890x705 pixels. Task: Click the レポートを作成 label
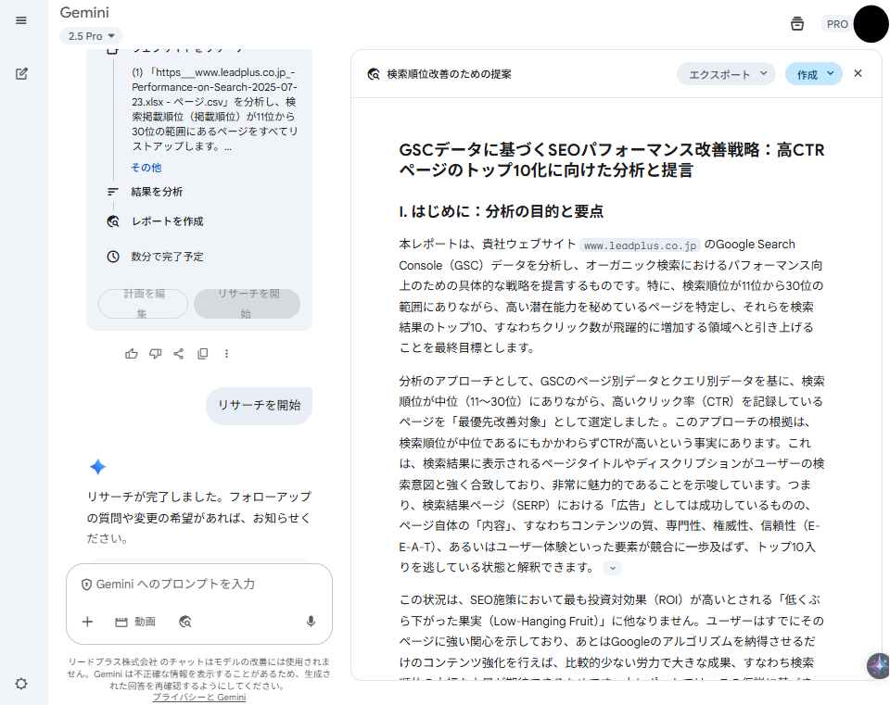tap(168, 221)
